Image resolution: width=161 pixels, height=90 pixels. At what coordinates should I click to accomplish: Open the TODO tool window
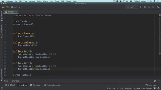(x=10, y=85)
